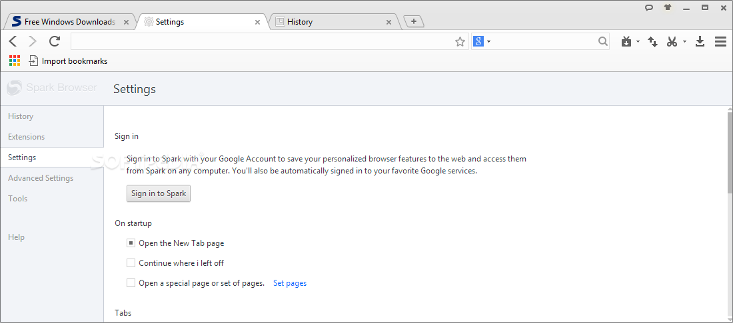Open the downloads arrow icon

[x=700, y=42]
